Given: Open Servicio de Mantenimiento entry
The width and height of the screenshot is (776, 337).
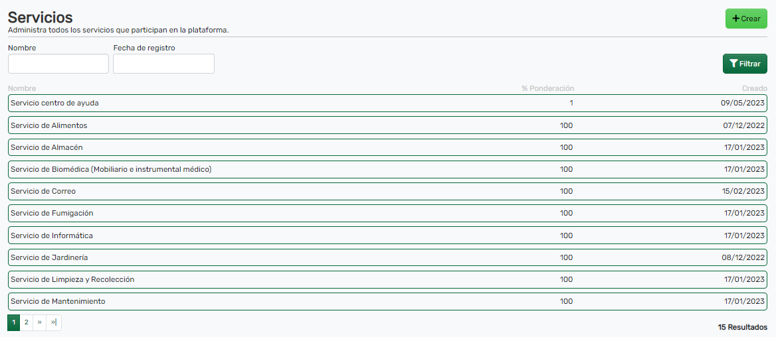Looking at the screenshot, I should [58, 301].
